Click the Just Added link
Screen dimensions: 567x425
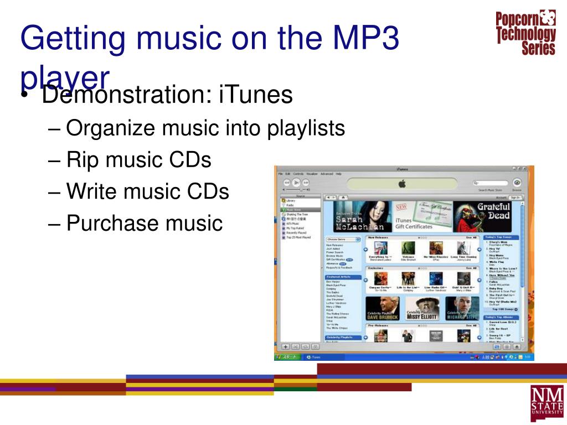pos(333,248)
